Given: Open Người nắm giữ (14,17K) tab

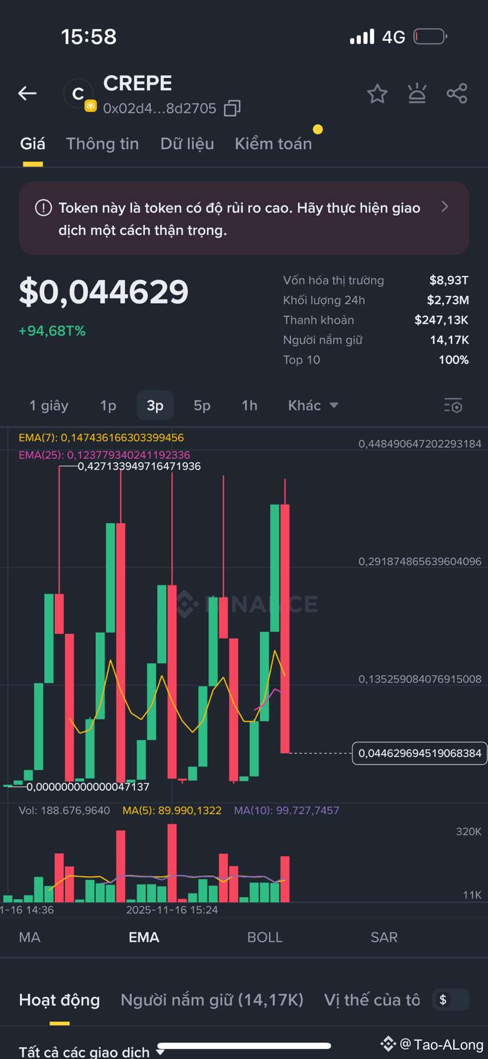Looking at the screenshot, I should coord(212,1000).
